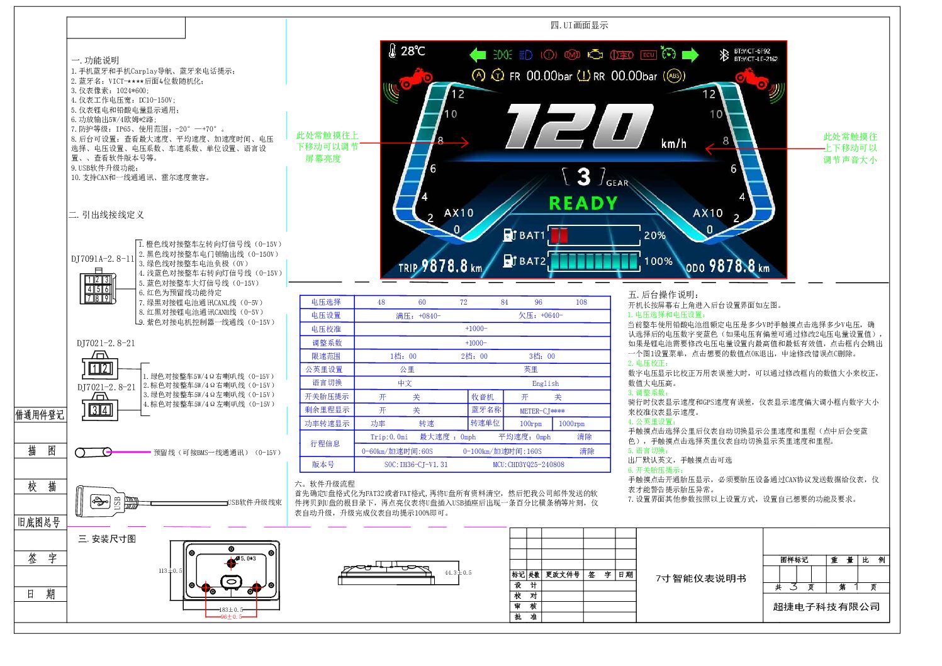This screenshot has width=942, height=666.
Task: Click 清除 in the Trip information row
Action: coord(585,437)
